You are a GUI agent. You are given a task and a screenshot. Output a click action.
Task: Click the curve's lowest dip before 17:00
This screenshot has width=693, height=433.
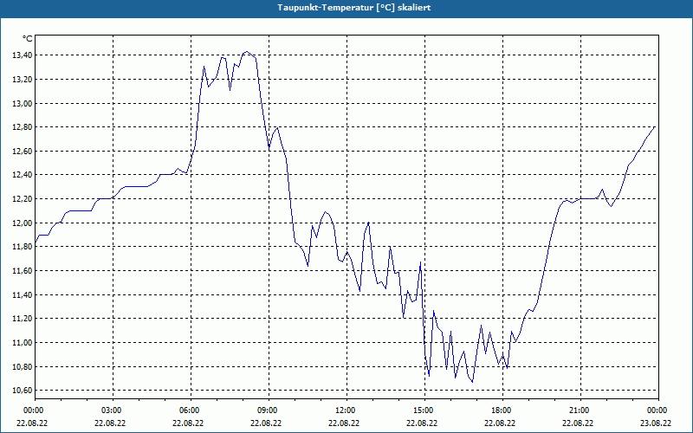(x=472, y=382)
